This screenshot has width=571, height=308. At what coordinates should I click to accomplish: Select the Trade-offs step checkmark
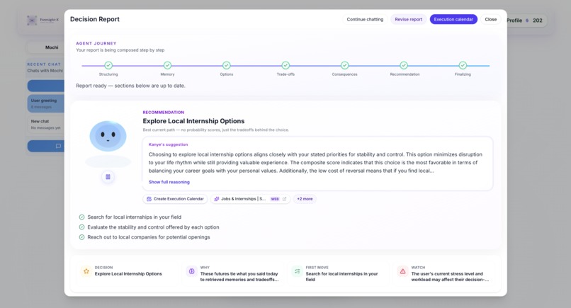285,65
